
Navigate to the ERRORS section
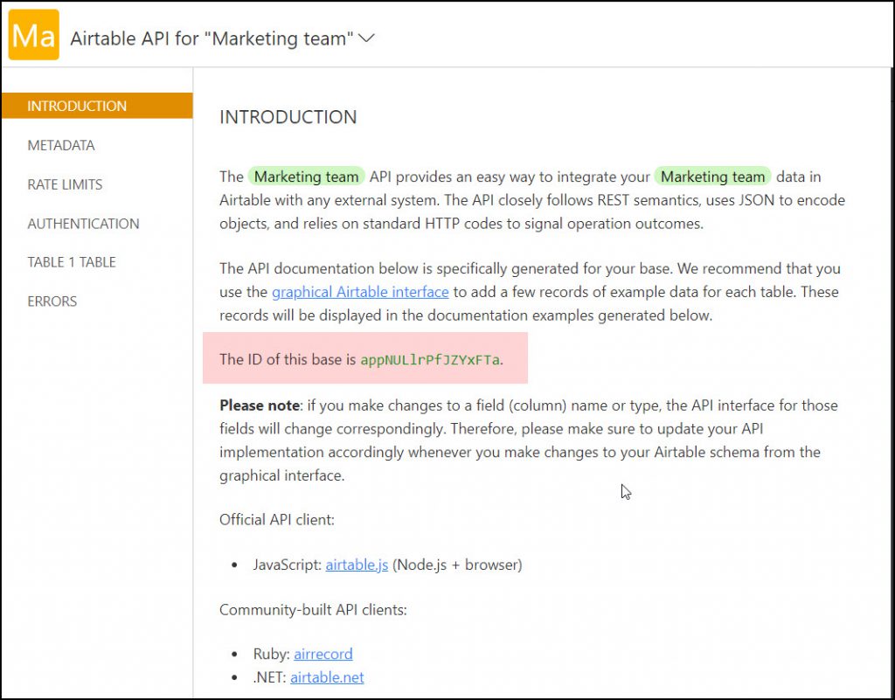52,301
